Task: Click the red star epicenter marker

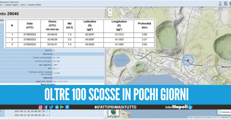Action: pyautogui.click(x=188, y=60)
